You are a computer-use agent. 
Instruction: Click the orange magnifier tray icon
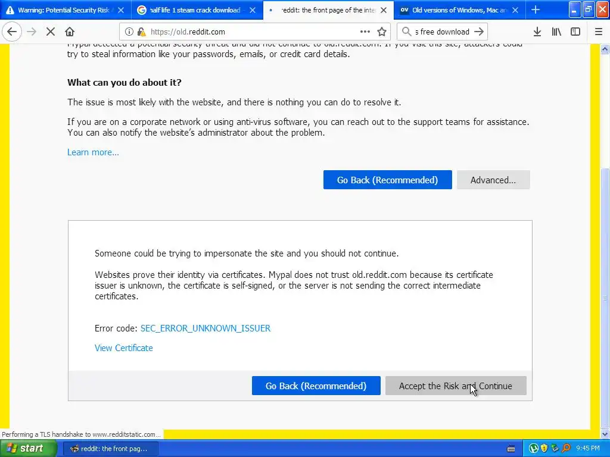(566, 449)
